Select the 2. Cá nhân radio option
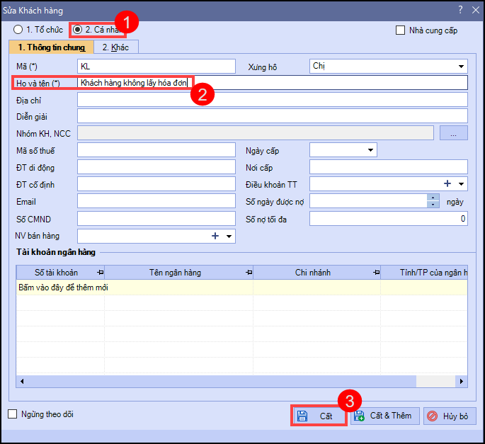The image size is (485, 444). point(77,30)
